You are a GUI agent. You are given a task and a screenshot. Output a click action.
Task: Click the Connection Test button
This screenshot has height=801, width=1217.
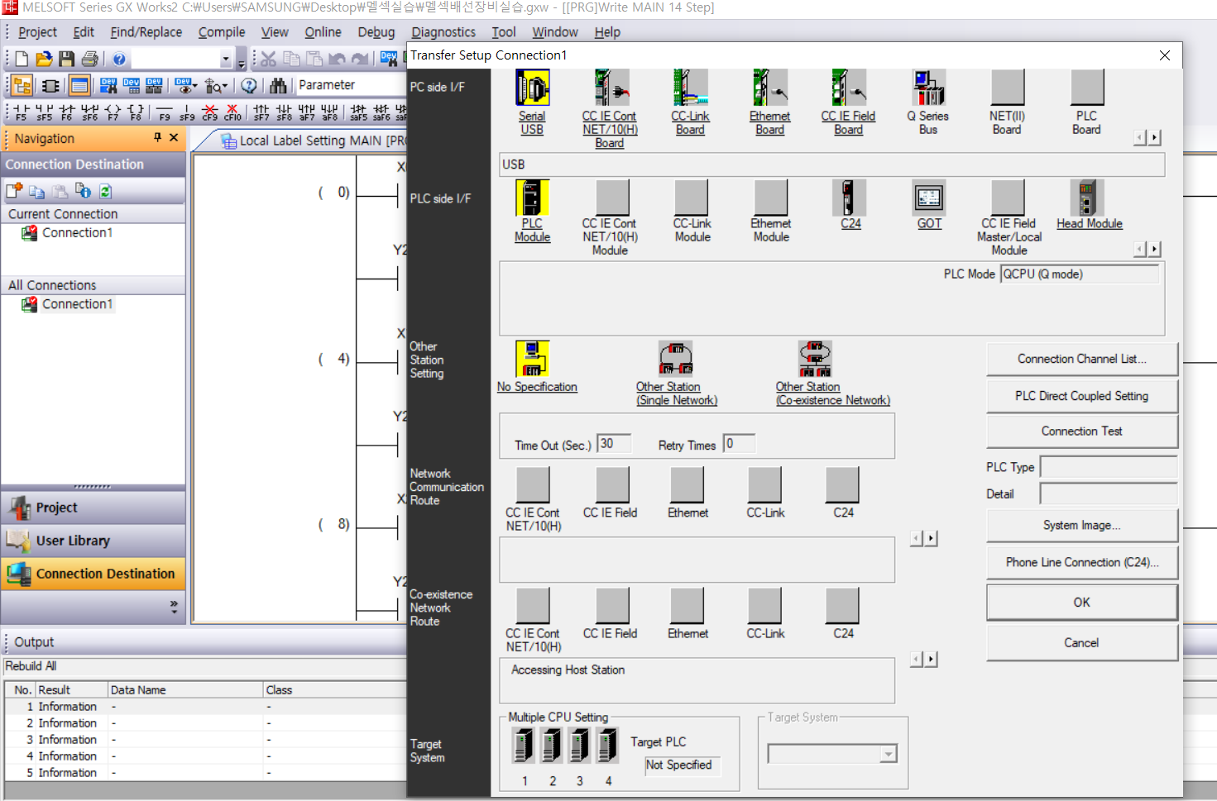pos(1082,431)
